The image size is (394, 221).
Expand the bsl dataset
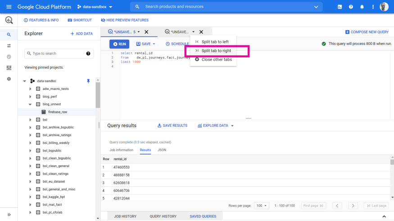30,120
